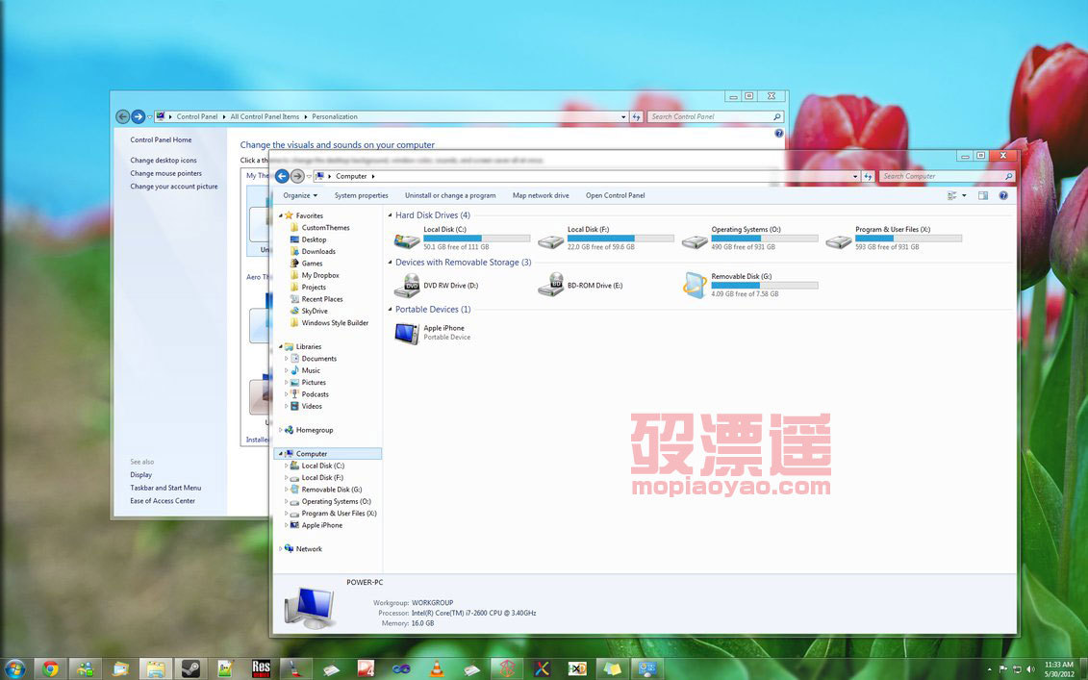Select DVD RW Drive (D:) icon
Viewport: 1088px width, 680px height.
click(407, 286)
